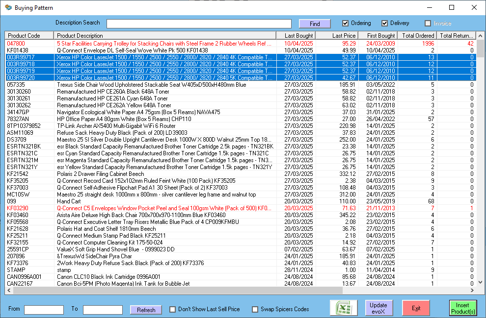Viewport: 486px width, 318px height.
Task: Click the horizontal scrollbar right arrow
Action: coord(472,290)
